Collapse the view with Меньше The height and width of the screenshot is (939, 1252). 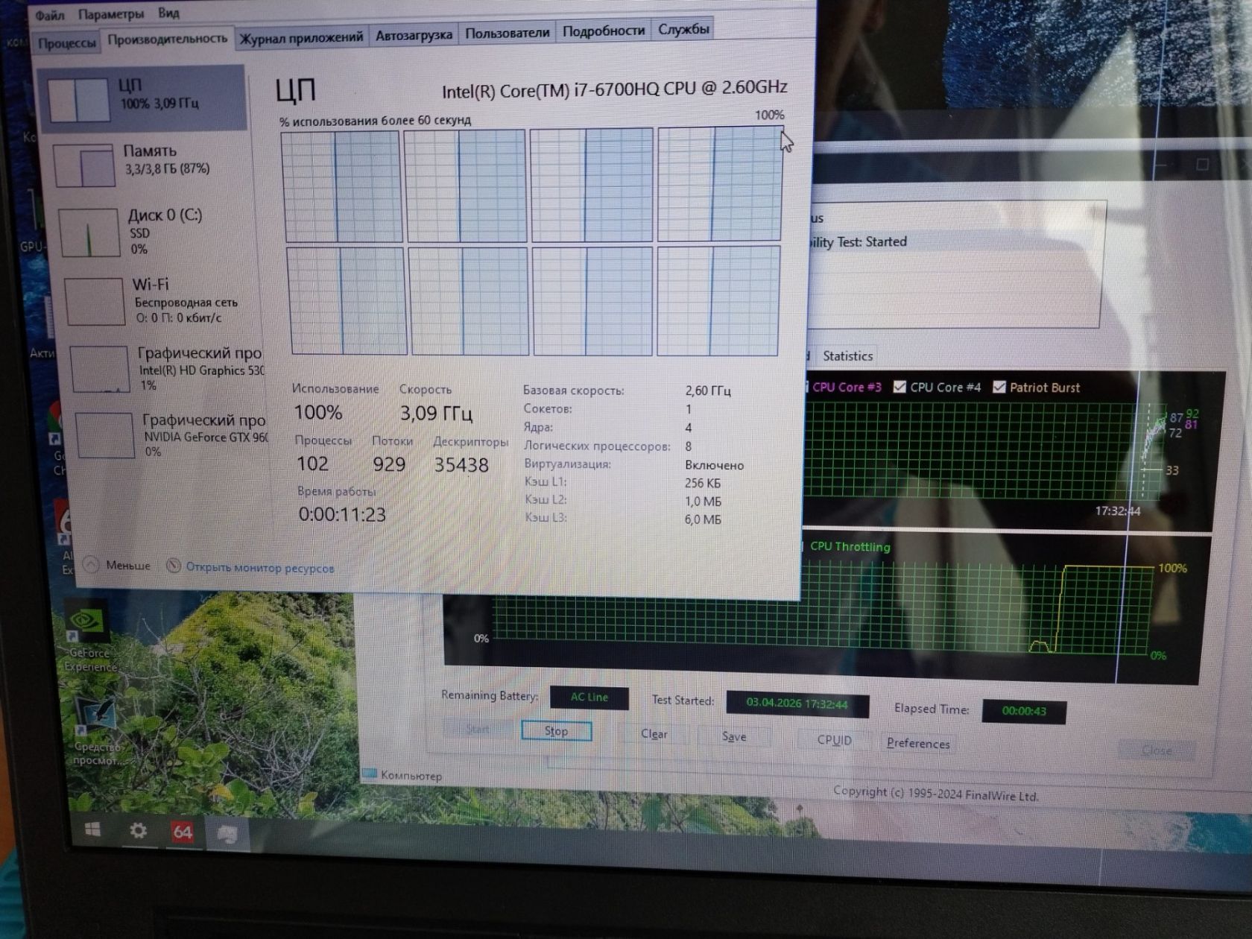pos(118,565)
